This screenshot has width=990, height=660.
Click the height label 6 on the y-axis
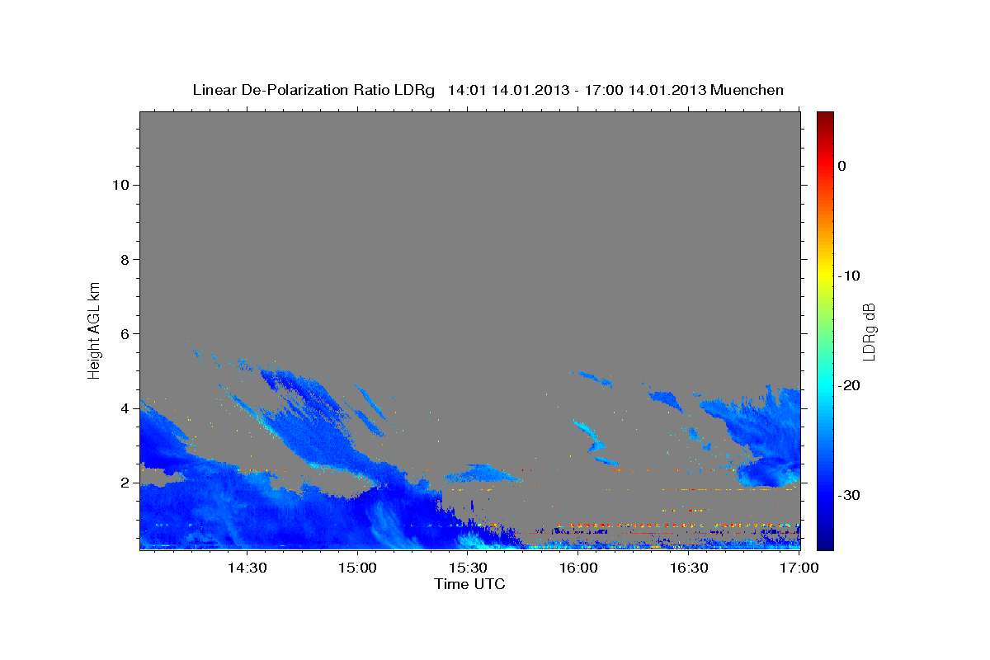coord(125,334)
